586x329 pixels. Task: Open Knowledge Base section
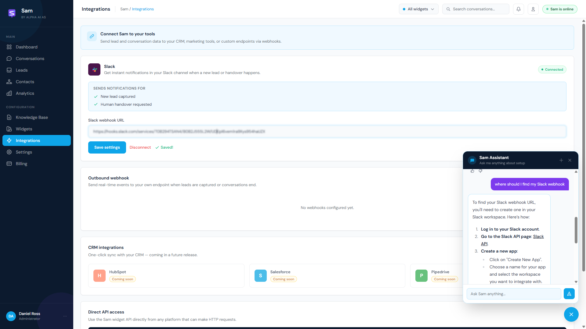[x=37, y=117]
